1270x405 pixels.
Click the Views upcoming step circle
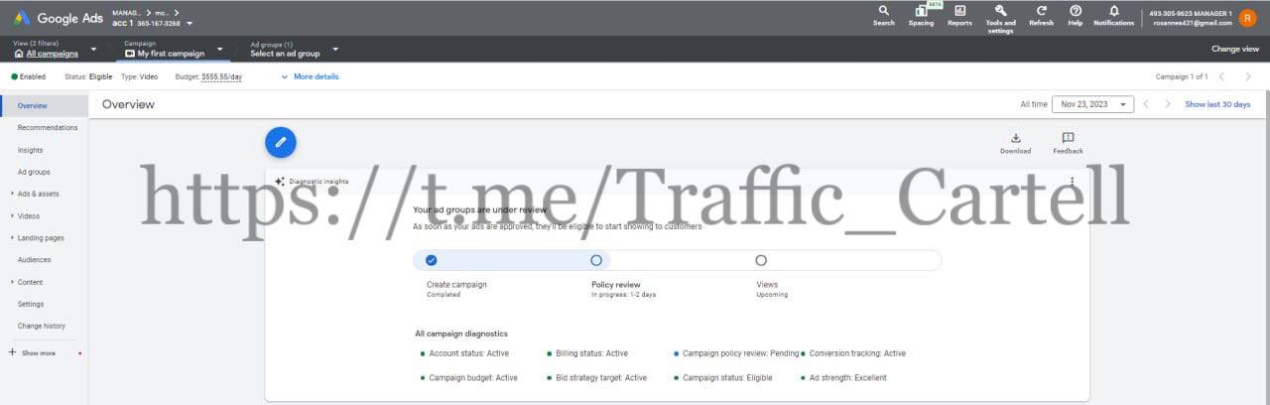[761, 260]
